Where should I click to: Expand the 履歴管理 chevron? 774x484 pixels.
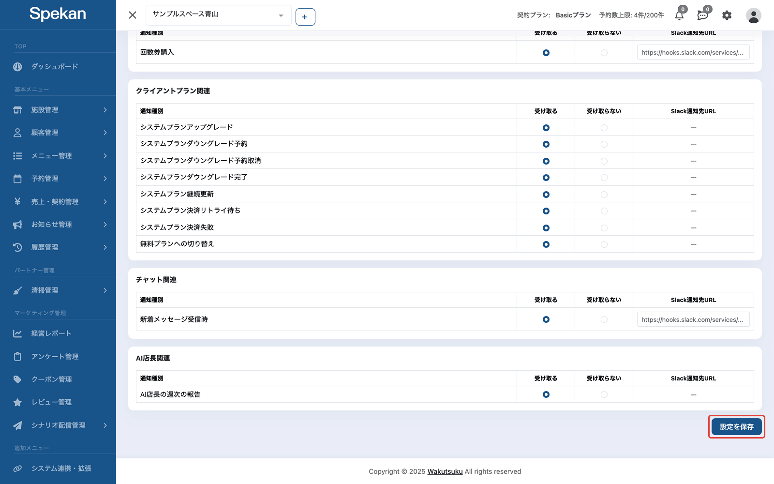[x=105, y=247]
